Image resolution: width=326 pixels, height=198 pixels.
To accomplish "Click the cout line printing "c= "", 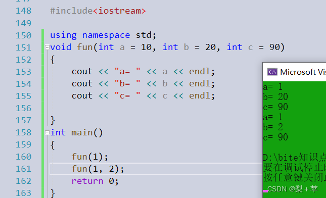I will click(143, 96).
